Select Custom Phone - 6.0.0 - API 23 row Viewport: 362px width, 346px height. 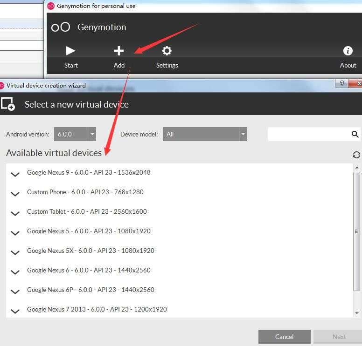pos(180,192)
